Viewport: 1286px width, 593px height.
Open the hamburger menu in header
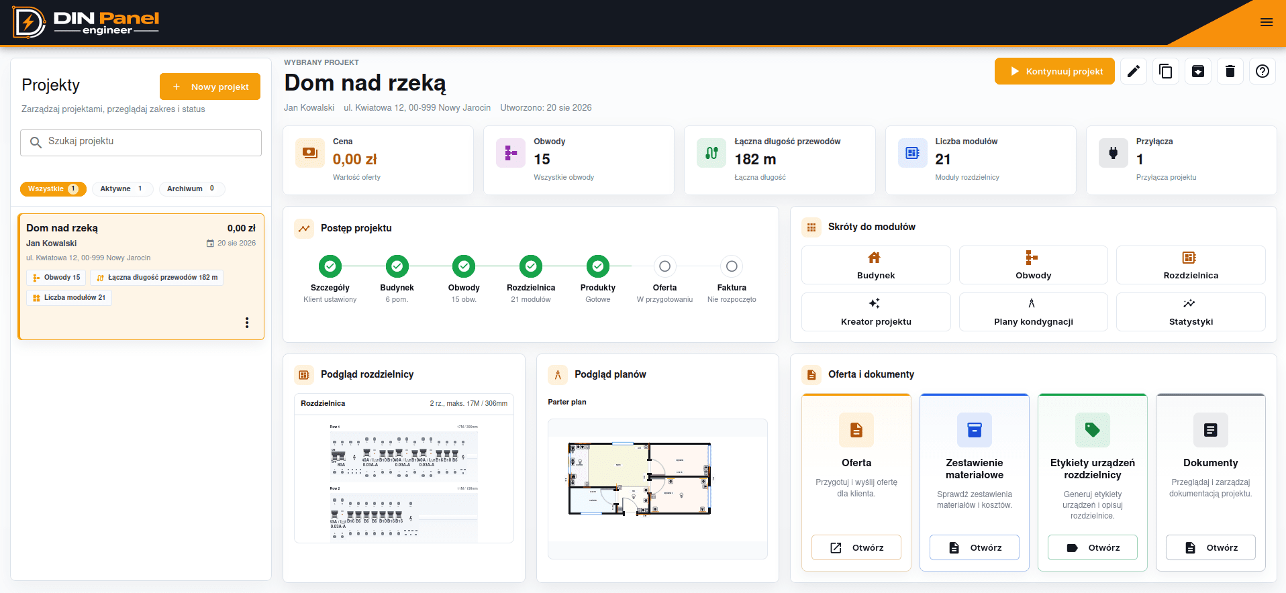(x=1267, y=22)
